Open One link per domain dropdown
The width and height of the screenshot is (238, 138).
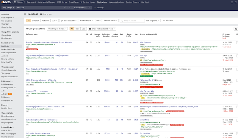[57, 29]
